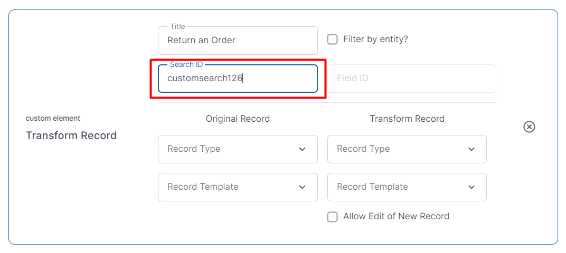Click the Original Record column heading

click(238, 119)
